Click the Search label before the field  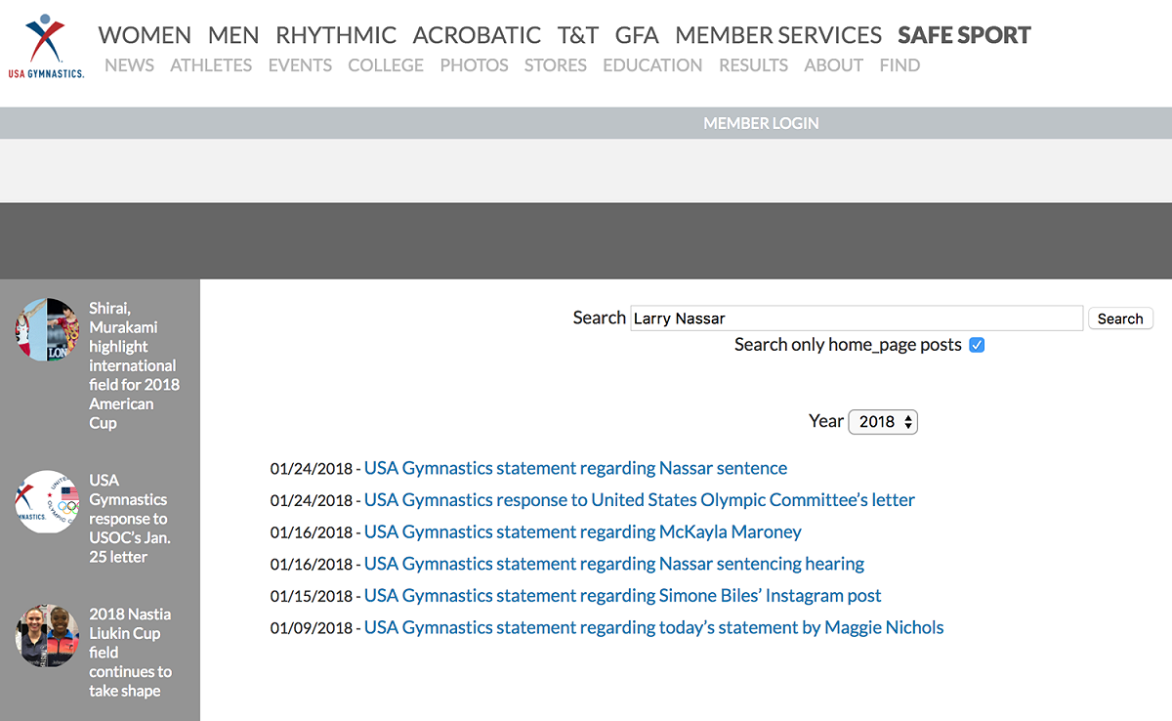600,318
